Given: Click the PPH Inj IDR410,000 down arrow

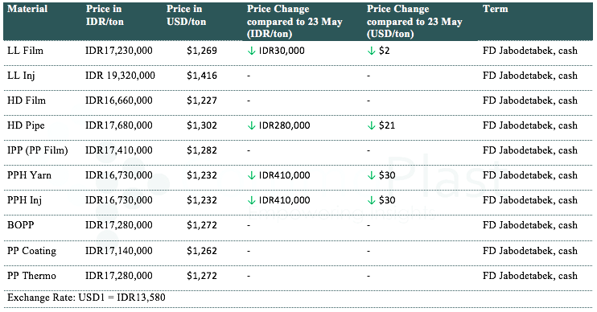Looking at the screenshot, I should point(251,200).
